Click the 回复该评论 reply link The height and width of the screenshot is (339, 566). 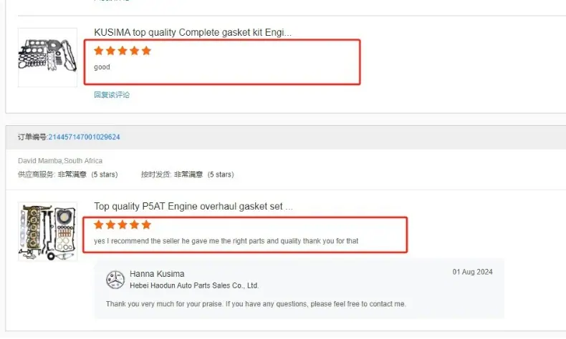(x=112, y=94)
